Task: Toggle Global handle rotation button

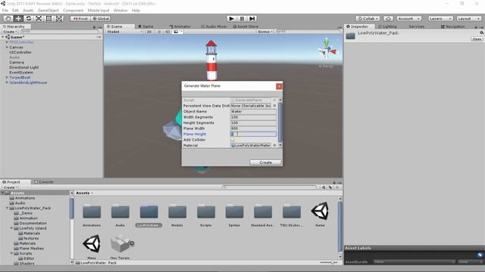Action: click(x=101, y=18)
